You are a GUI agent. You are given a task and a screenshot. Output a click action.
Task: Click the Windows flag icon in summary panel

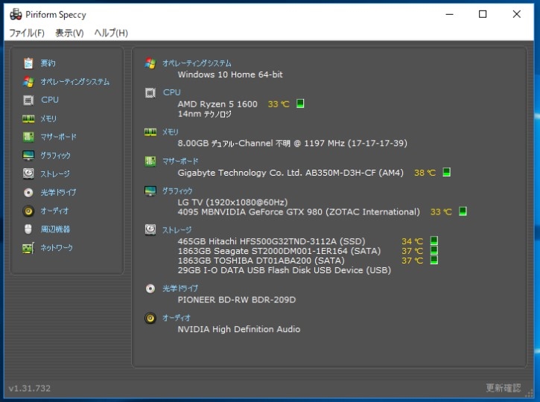tap(150, 63)
